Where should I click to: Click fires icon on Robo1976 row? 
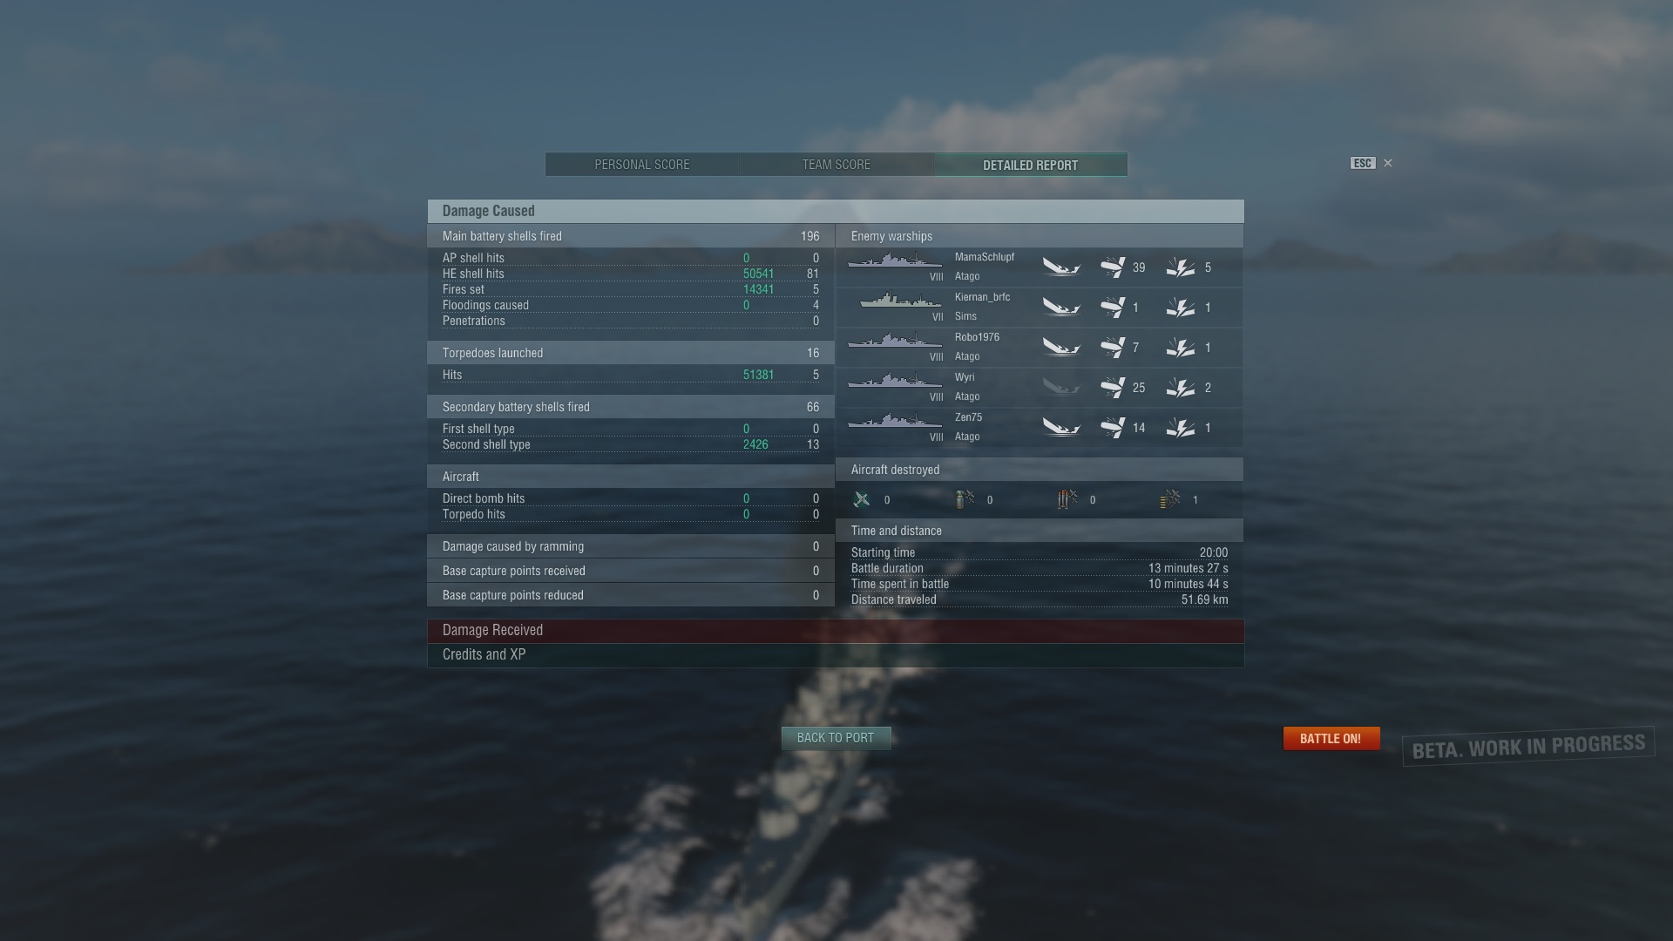(x=1181, y=348)
